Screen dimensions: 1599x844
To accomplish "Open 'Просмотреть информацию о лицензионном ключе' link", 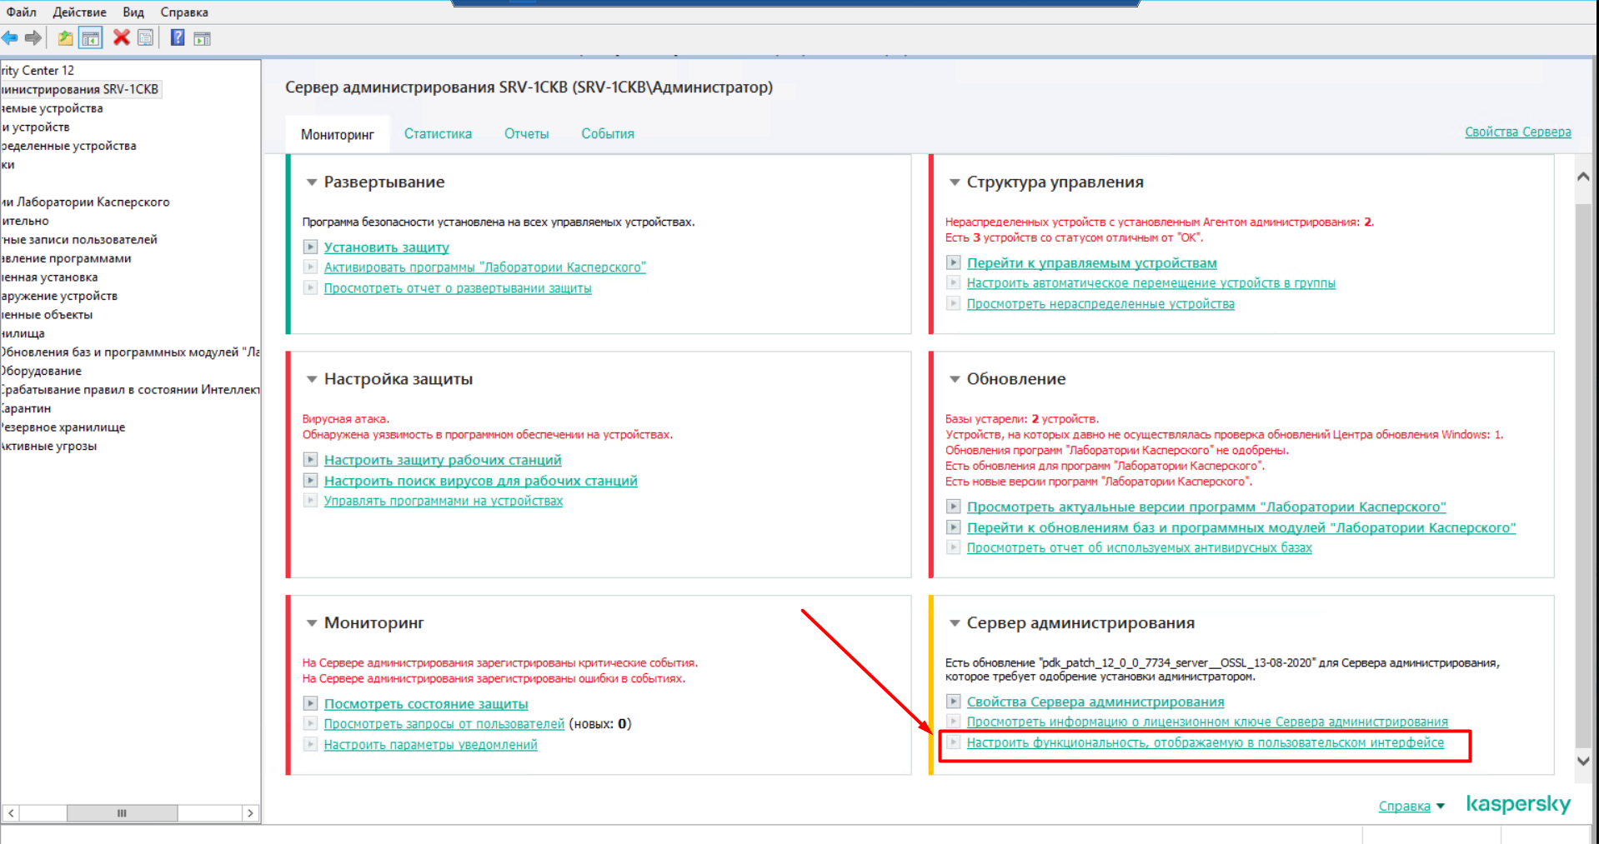I will coord(1207,722).
